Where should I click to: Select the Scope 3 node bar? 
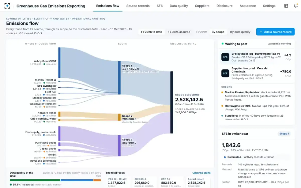(119, 145)
